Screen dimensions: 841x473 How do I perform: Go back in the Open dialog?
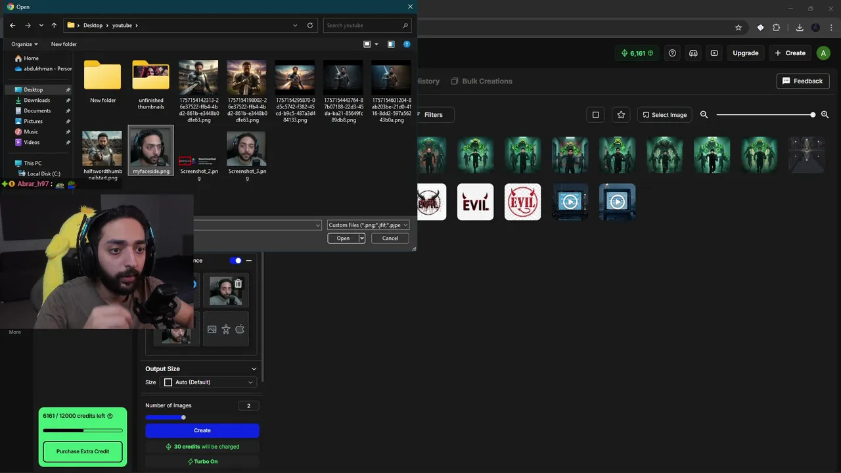12,25
